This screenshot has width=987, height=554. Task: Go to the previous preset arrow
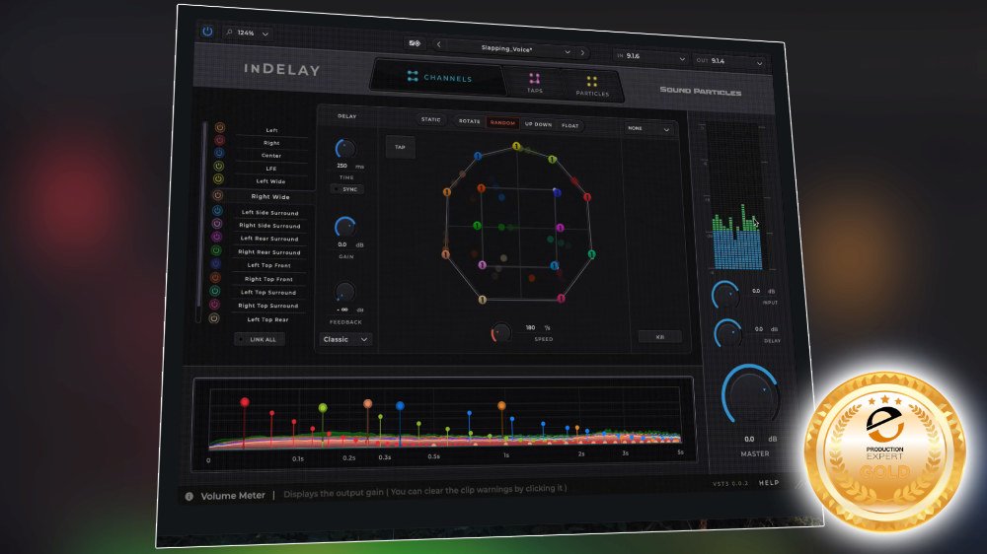[x=439, y=44]
